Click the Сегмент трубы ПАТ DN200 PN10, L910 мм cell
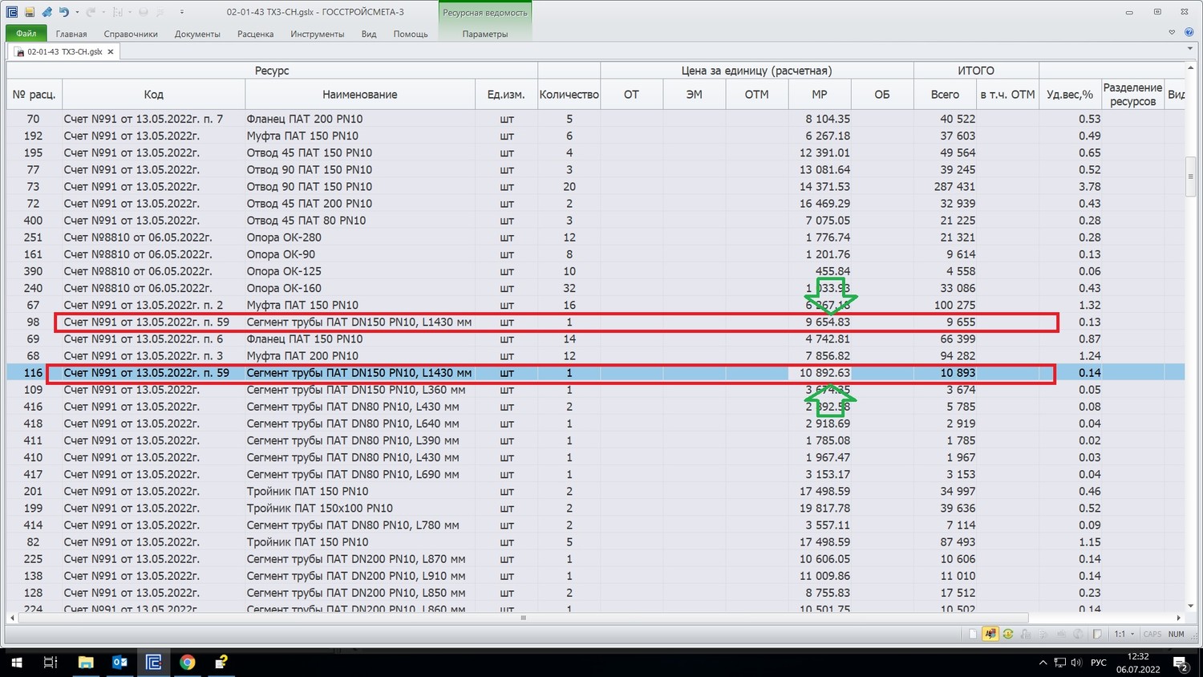This screenshot has width=1203, height=677. click(x=360, y=575)
